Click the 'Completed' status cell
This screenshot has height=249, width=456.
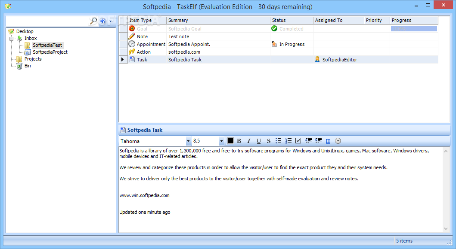(x=292, y=29)
